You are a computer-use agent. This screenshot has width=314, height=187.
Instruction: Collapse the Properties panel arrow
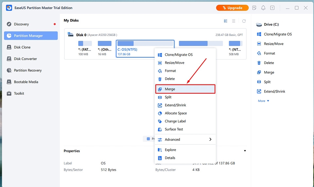245,151
